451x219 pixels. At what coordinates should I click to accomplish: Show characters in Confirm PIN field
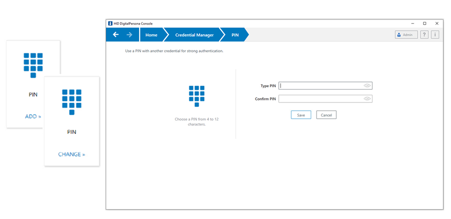[367, 99]
